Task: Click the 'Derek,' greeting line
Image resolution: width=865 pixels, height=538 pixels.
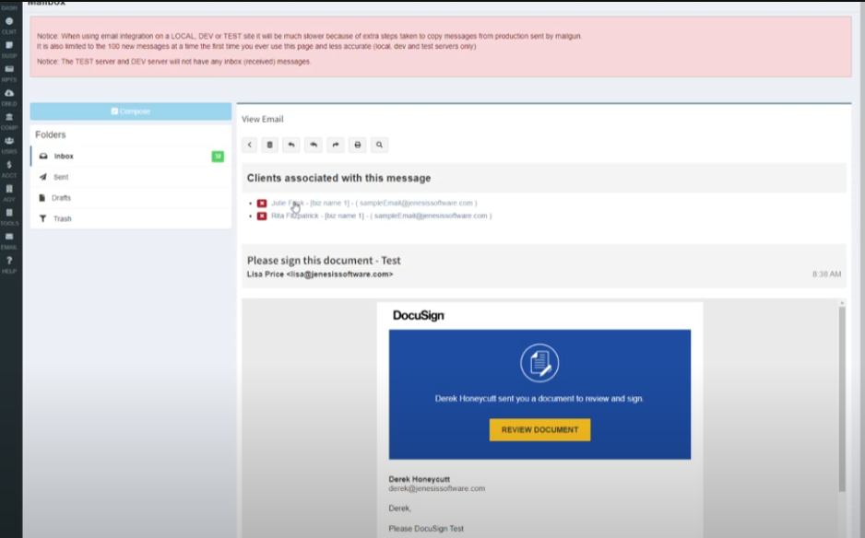Action: pos(400,509)
